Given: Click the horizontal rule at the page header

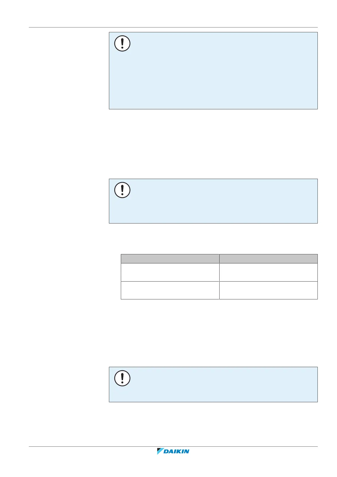Looking at the screenshot, I should [173, 27].
